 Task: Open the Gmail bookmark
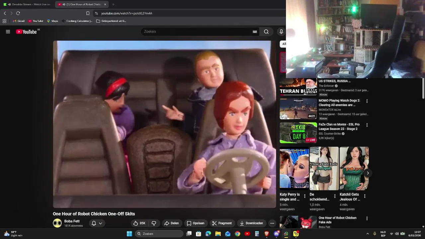(x=19, y=21)
